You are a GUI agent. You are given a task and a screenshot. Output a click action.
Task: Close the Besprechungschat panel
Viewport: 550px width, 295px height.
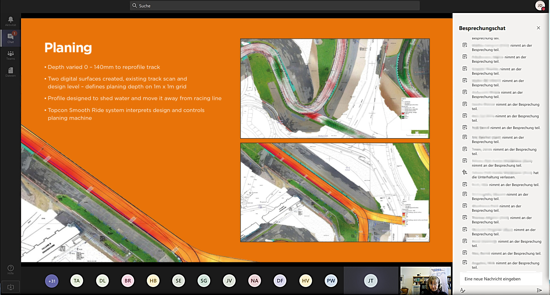point(538,28)
